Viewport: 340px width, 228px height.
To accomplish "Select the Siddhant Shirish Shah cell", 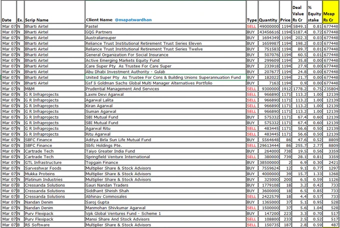I will pos(165,191).
